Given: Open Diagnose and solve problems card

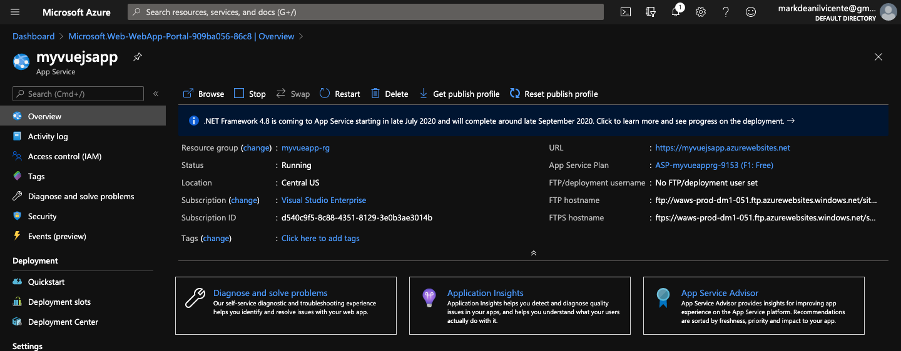Looking at the screenshot, I should click(x=286, y=305).
